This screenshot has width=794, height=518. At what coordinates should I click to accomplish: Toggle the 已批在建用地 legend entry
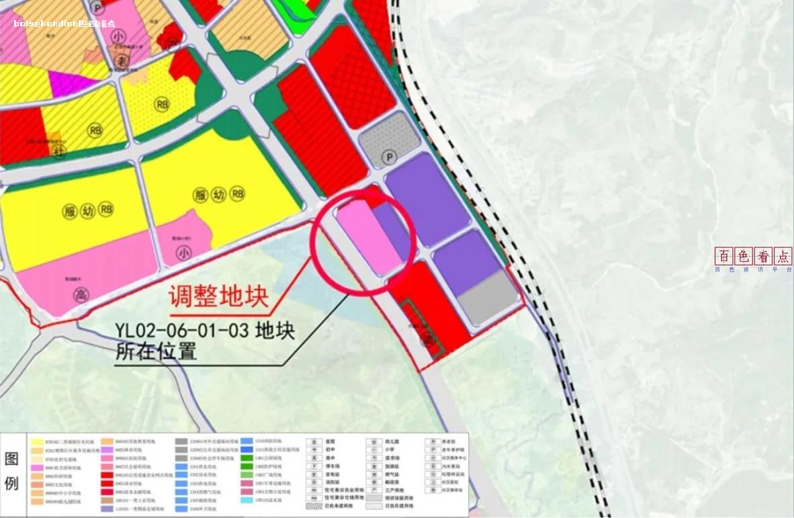(x=374, y=505)
